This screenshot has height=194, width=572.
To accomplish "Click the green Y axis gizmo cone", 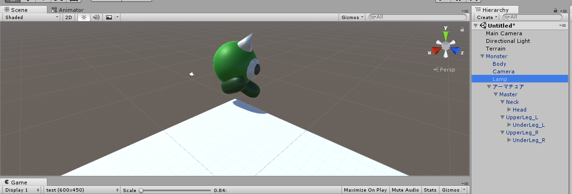I will 445,35.
